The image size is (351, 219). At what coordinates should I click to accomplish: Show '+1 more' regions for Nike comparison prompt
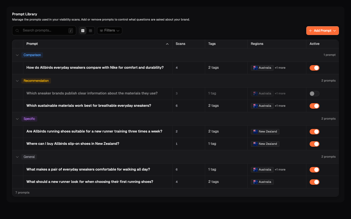[280, 68]
